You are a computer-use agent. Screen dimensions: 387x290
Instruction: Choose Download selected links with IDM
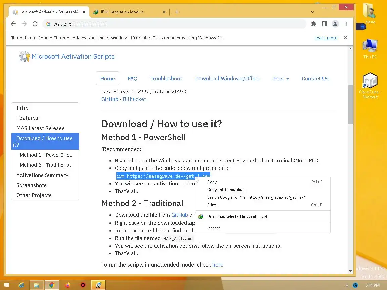click(263, 216)
